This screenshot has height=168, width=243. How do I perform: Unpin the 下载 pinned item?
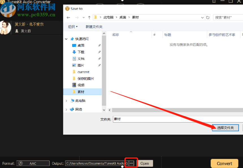[99, 52]
